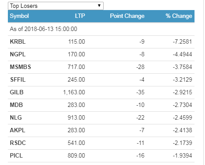Select the PICL symbol
Screen dimensions: 205x165
point(16,156)
